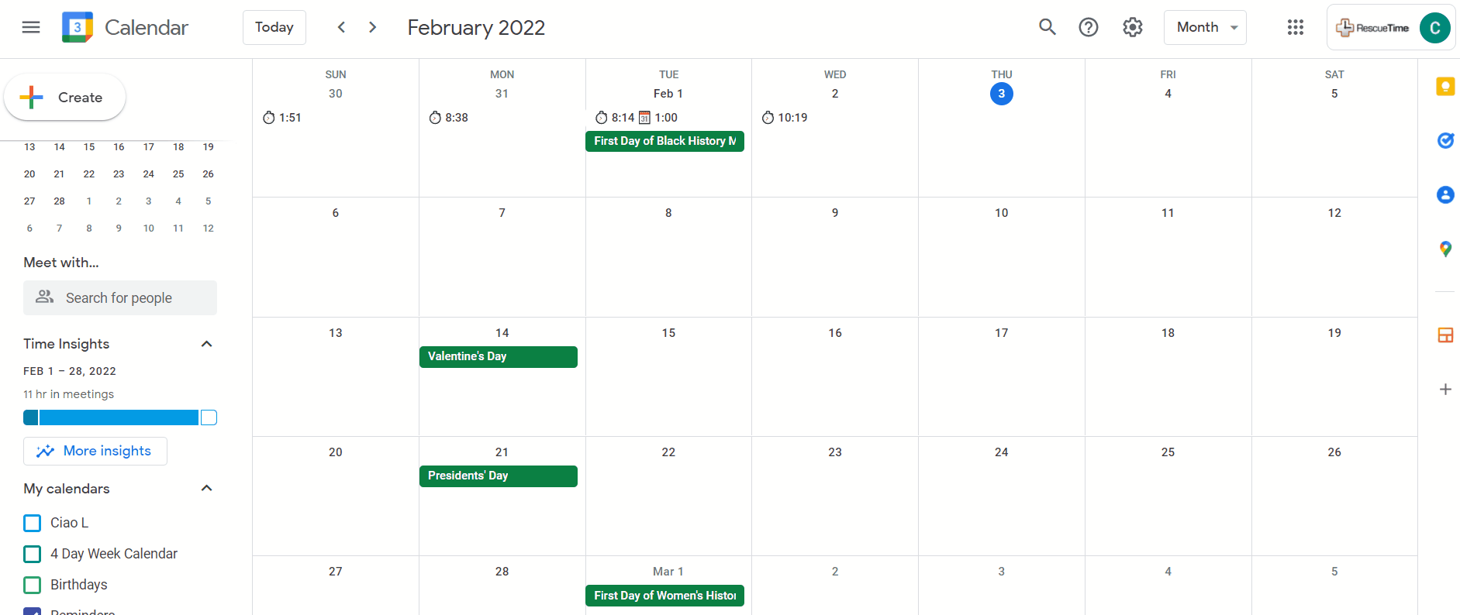The height and width of the screenshot is (615, 1460).
Task: Click the meetings time insights bar
Action: pyautogui.click(x=120, y=417)
